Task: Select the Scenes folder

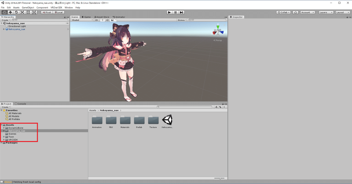Action: pos(12,134)
